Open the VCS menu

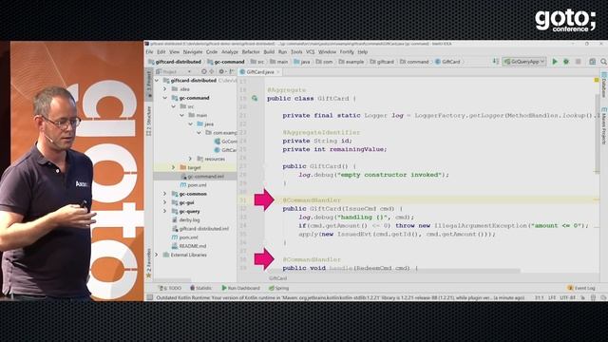tap(311, 52)
